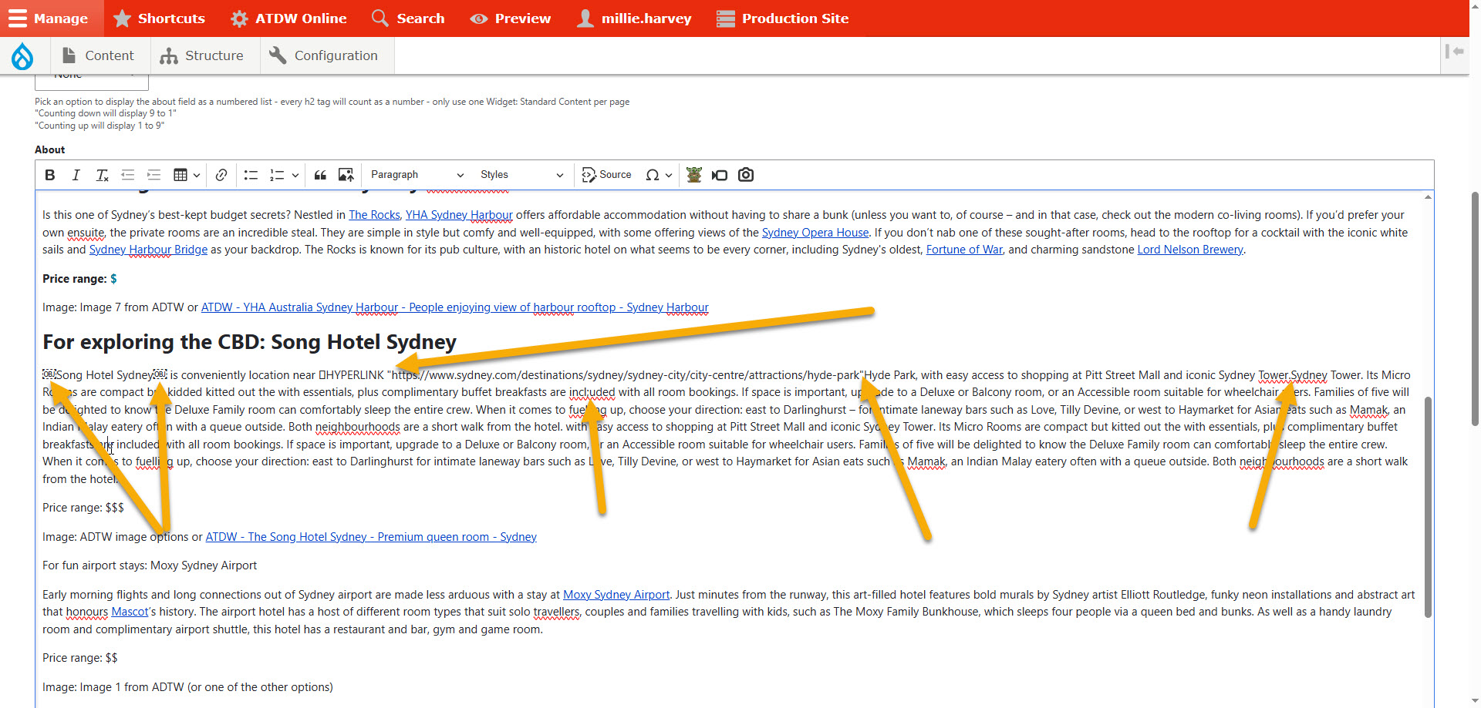Expand the numbered list style dropdown arrow
The height and width of the screenshot is (708, 1481).
(295, 175)
